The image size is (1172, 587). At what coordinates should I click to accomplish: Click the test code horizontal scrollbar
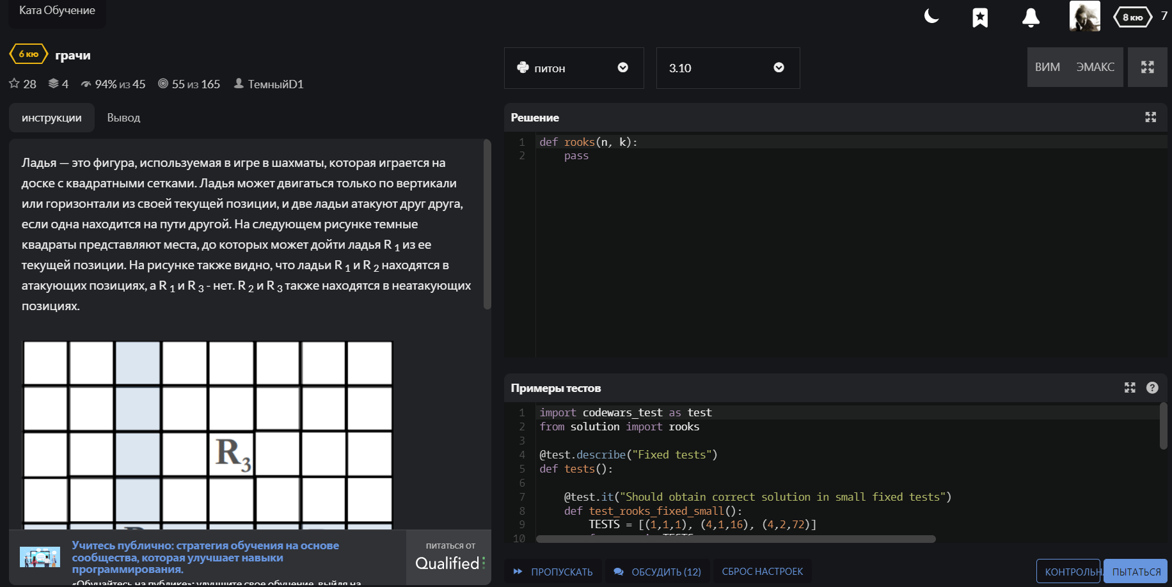(736, 539)
